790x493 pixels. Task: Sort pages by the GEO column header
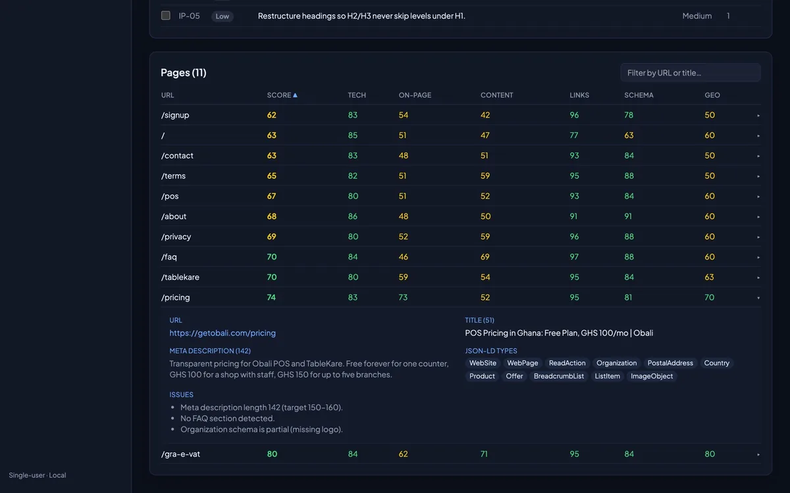coord(712,95)
